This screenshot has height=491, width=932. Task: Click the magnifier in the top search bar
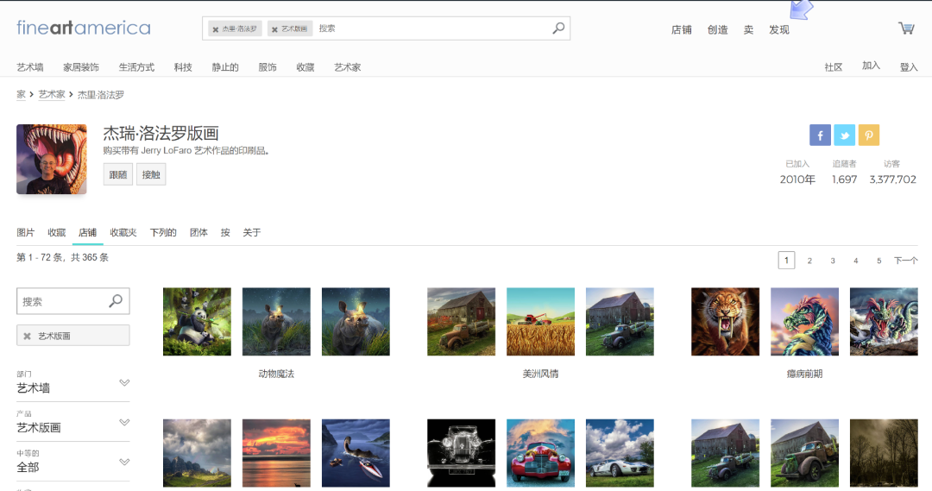(558, 28)
